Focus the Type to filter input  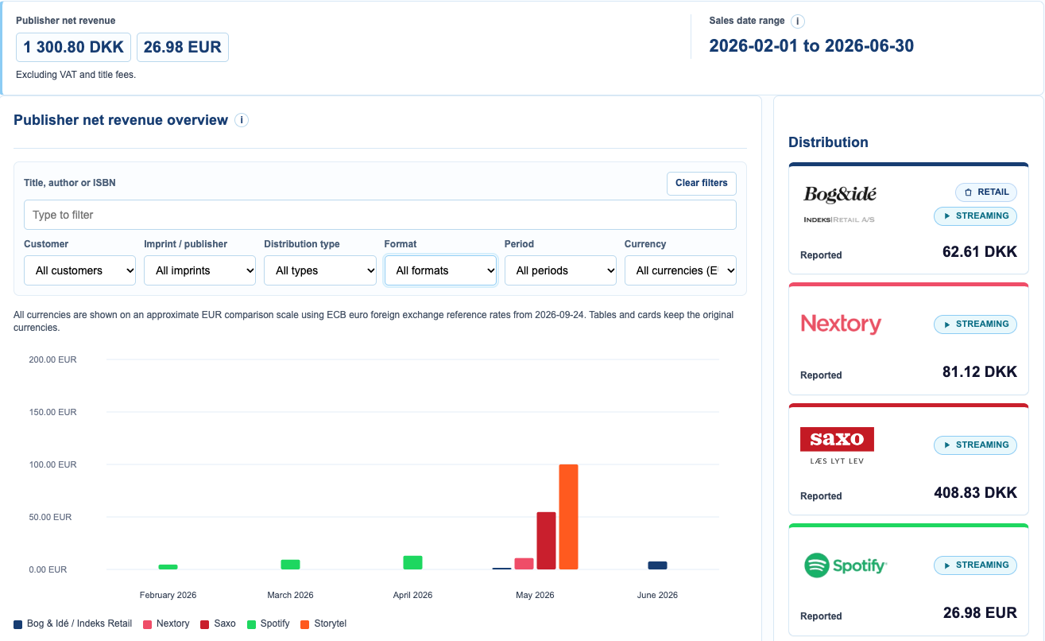click(380, 215)
